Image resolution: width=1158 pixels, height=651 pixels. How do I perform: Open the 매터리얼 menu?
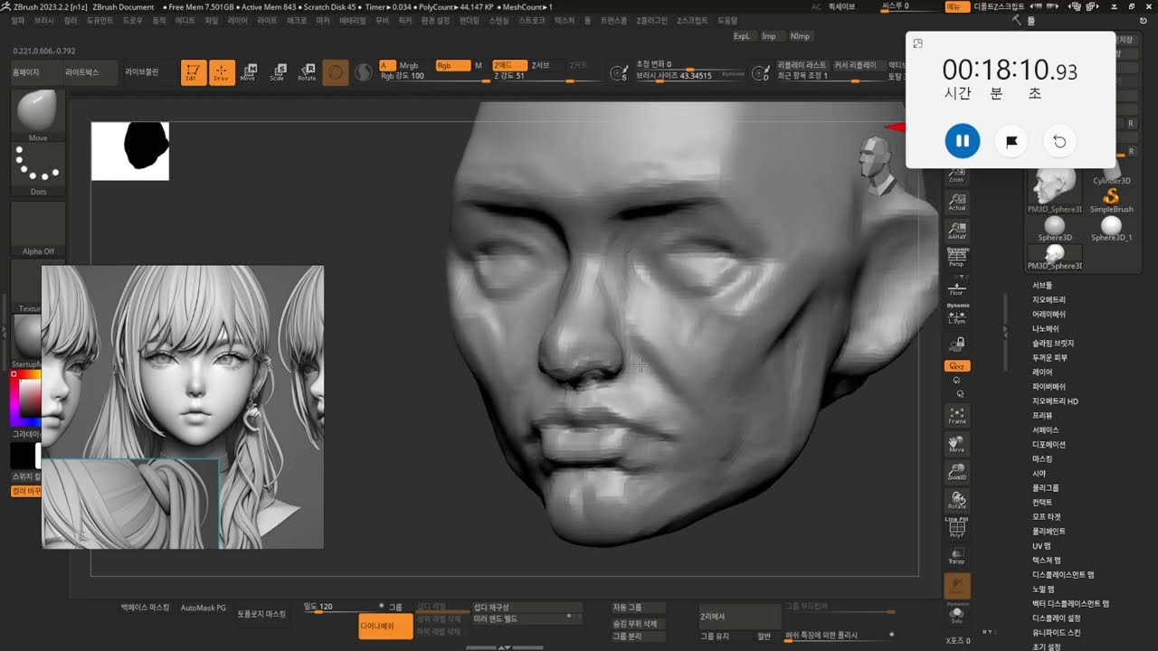pyautogui.click(x=353, y=20)
